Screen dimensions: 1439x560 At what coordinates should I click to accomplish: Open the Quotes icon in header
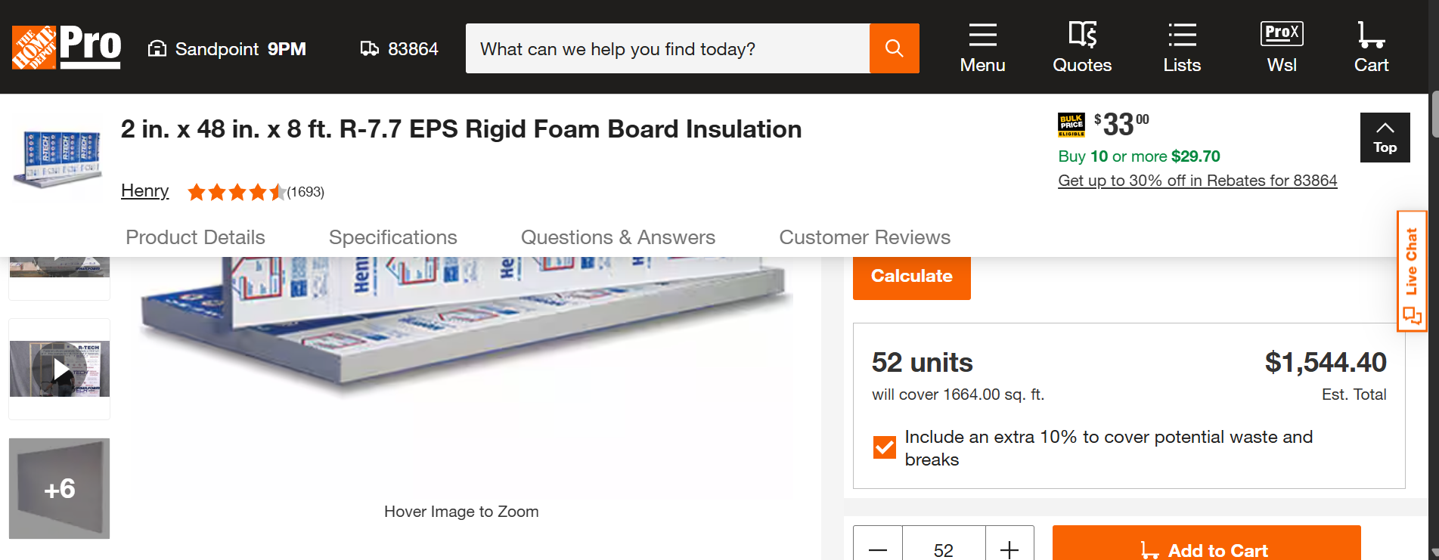1082,48
